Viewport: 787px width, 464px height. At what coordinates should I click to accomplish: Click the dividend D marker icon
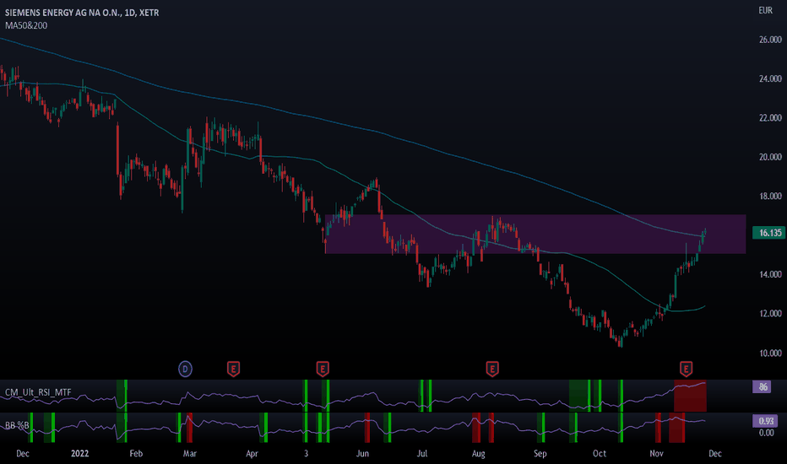click(185, 370)
